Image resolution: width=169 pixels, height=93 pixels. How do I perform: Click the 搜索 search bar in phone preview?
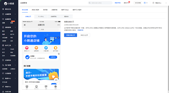[x=41, y=30]
